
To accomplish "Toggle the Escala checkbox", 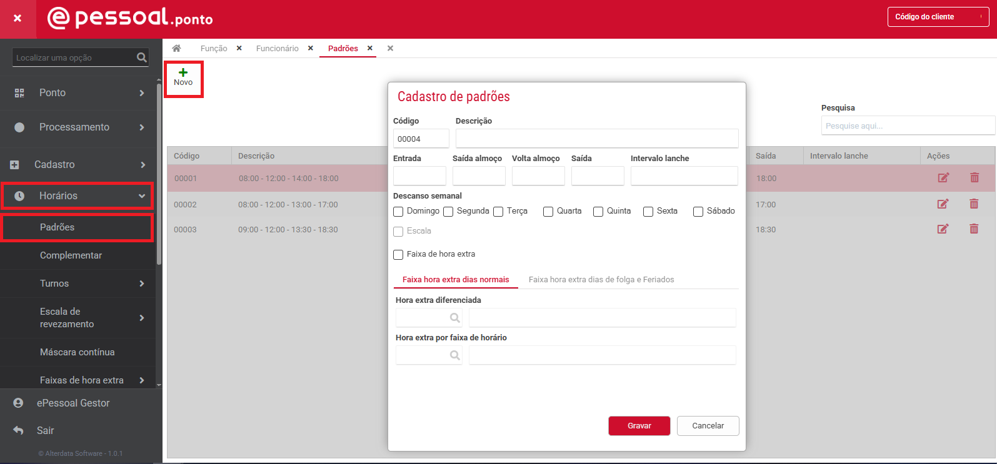I will (398, 232).
